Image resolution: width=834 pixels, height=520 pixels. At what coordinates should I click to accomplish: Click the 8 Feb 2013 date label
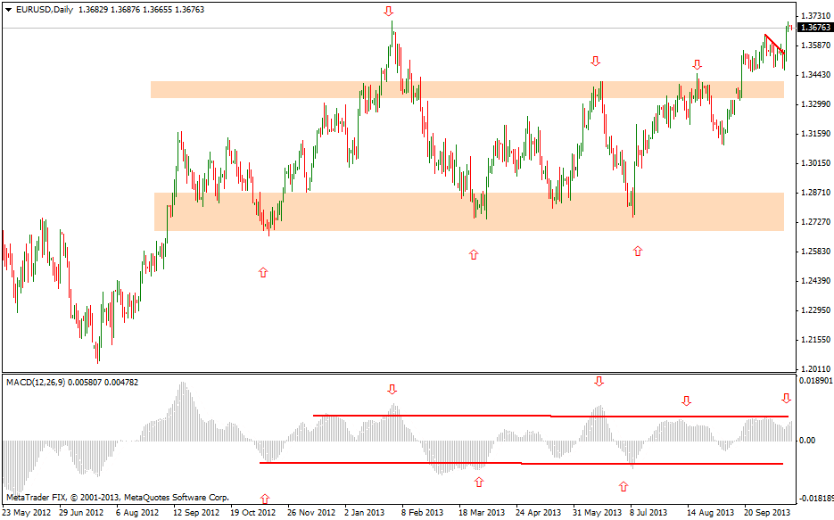coord(422,513)
